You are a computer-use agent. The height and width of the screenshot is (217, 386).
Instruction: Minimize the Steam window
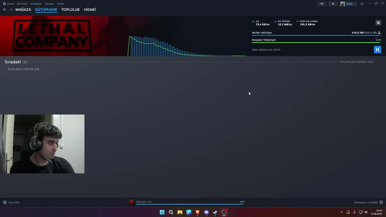(x=370, y=4)
